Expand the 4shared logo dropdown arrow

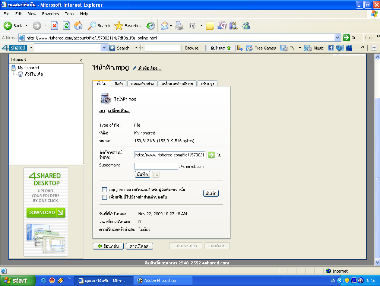(31, 48)
